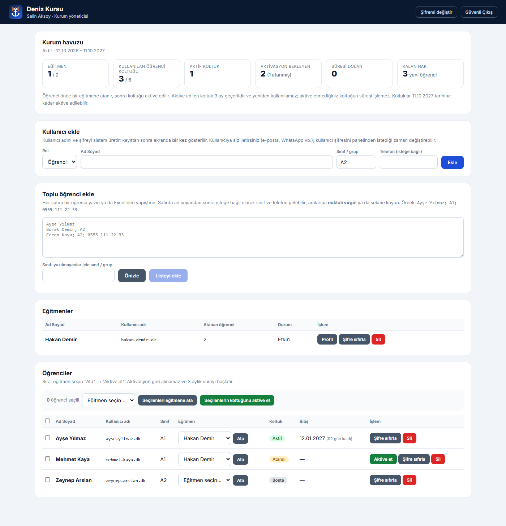Expand the bulk Eğitmen seçin... dropdown

click(x=108, y=400)
